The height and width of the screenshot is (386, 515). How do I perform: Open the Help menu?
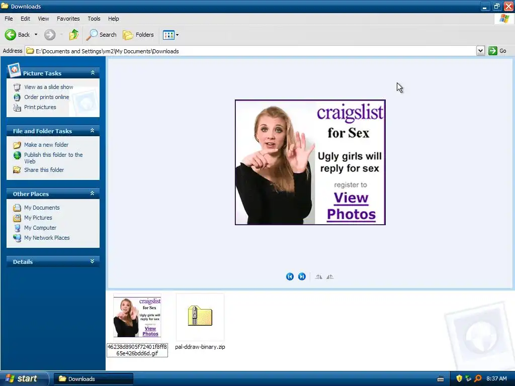[114, 19]
